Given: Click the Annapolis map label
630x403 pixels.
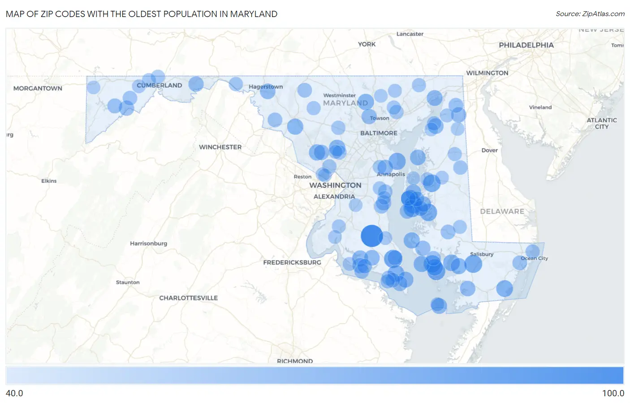Looking at the screenshot, I should [x=391, y=174].
